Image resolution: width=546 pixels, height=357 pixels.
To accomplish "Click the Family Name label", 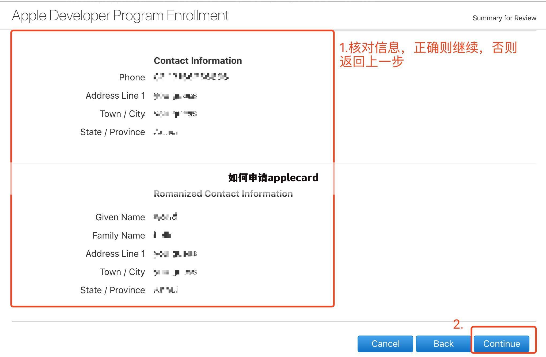I will (x=119, y=235).
